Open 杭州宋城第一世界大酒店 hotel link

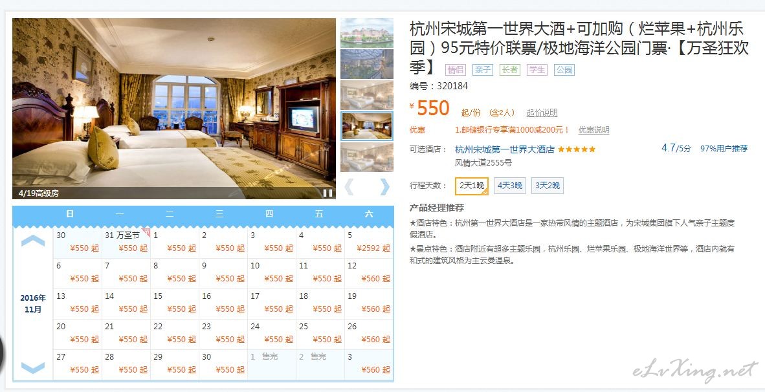coord(504,149)
